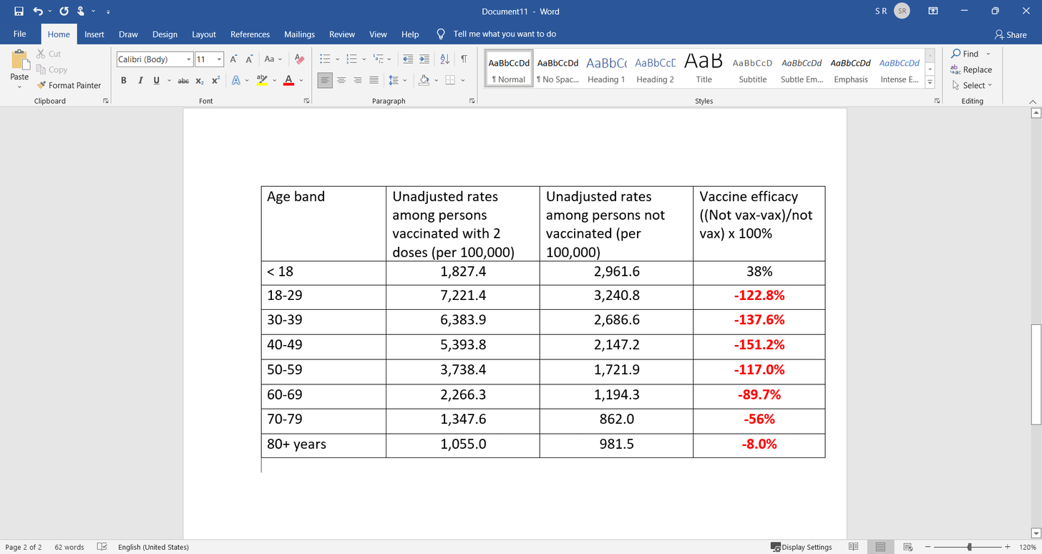Image resolution: width=1042 pixels, height=554 pixels.
Task: Click the Replace button
Action: (x=971, y=69)
